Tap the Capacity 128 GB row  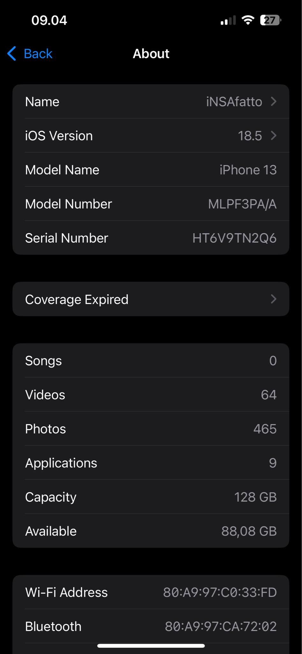(151, 497)
